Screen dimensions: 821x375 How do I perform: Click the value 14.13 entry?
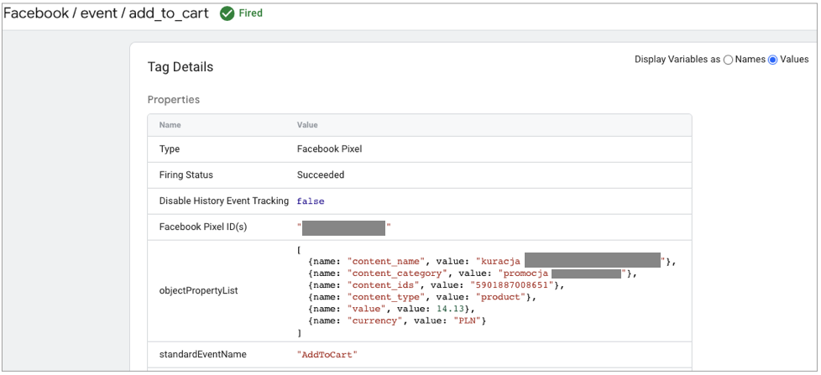tap(450, 309)
